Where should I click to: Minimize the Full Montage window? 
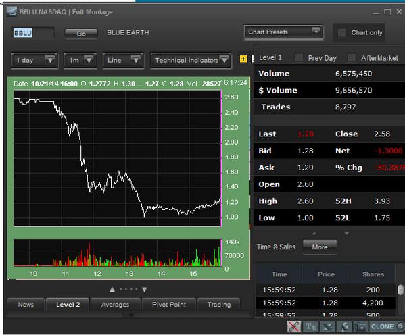376,12
